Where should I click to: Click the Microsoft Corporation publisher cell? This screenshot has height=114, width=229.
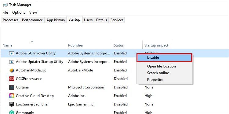[x=86, y=87]
